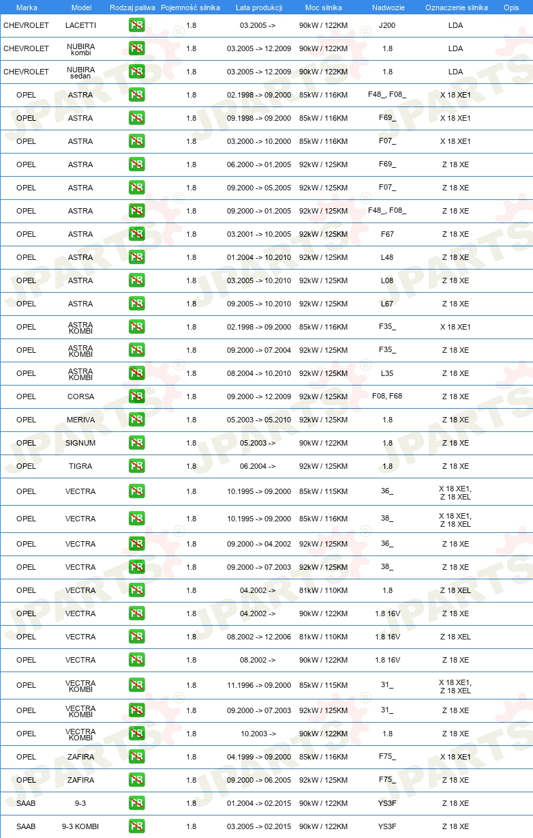Click the '04.1999 -> 09.2000' date cell
Image resolution: width=533 pixels, height=838 pixels.
coord(259,757)
